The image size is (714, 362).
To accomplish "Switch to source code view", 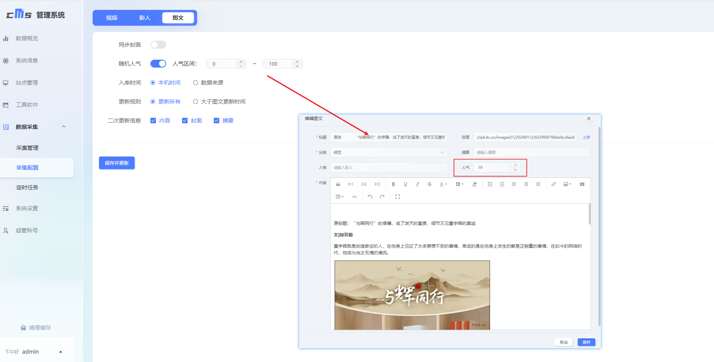I will (x=355, y=197).
